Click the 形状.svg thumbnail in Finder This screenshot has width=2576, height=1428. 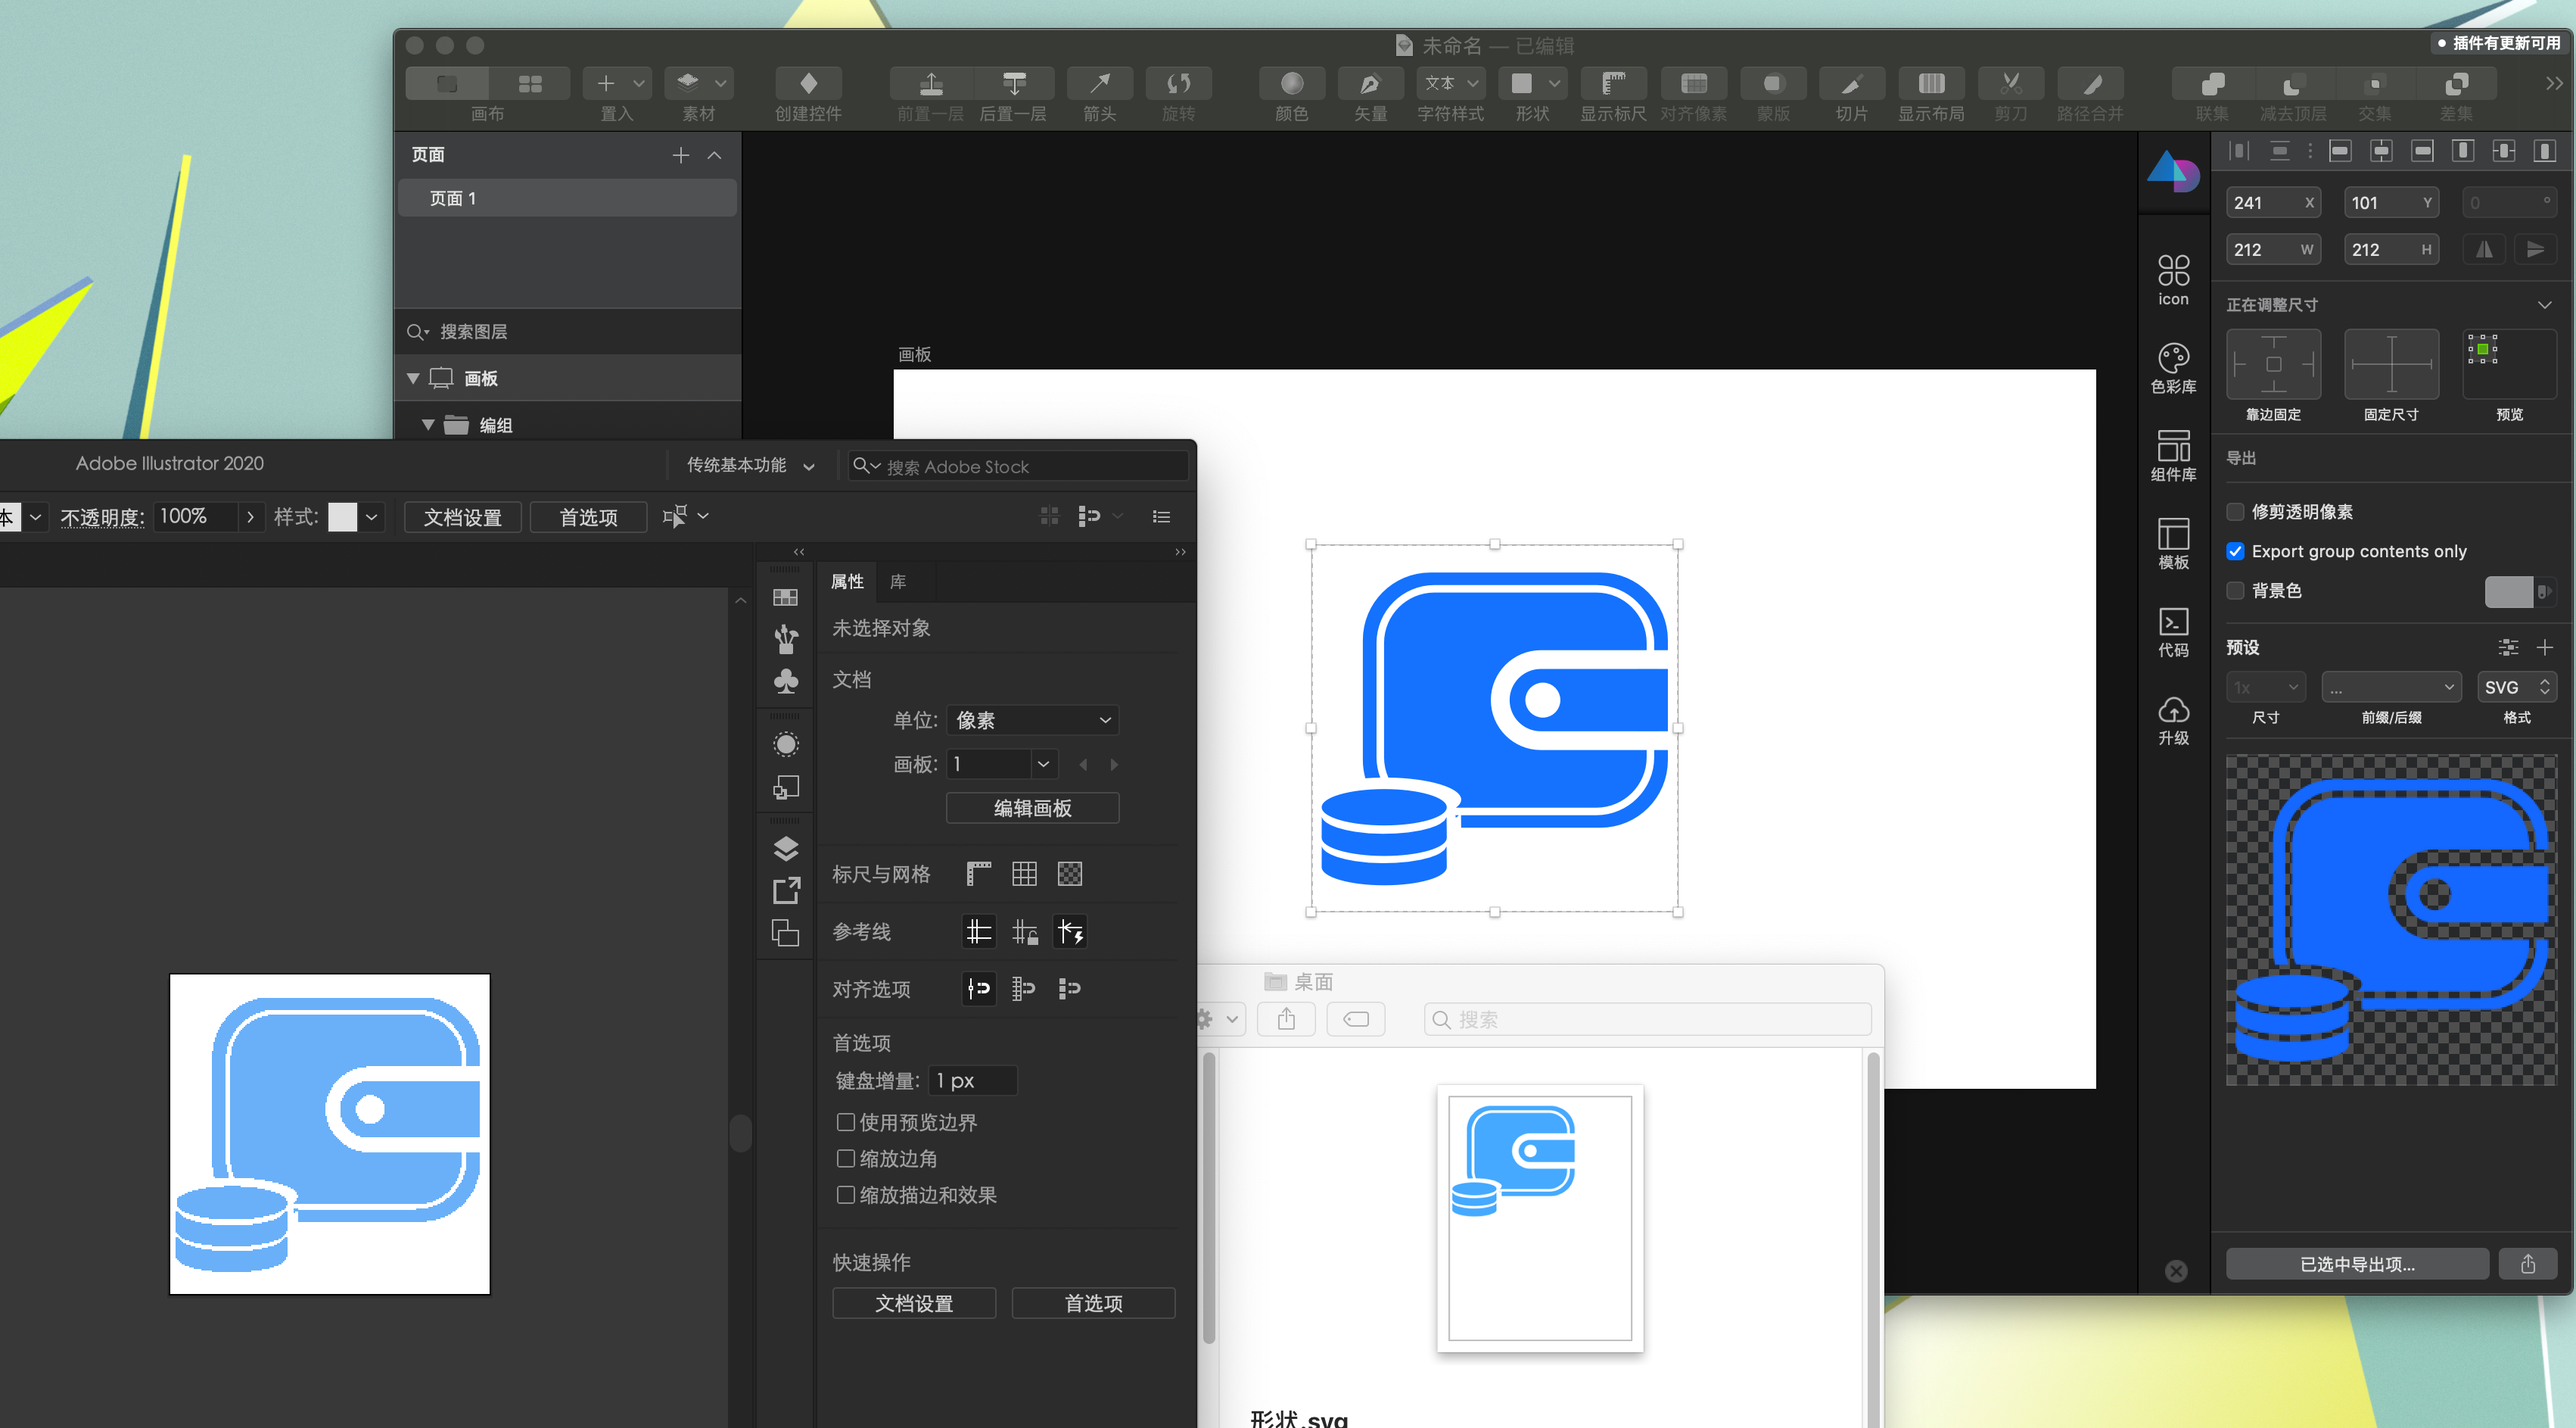click(x=1539, y=1218)
